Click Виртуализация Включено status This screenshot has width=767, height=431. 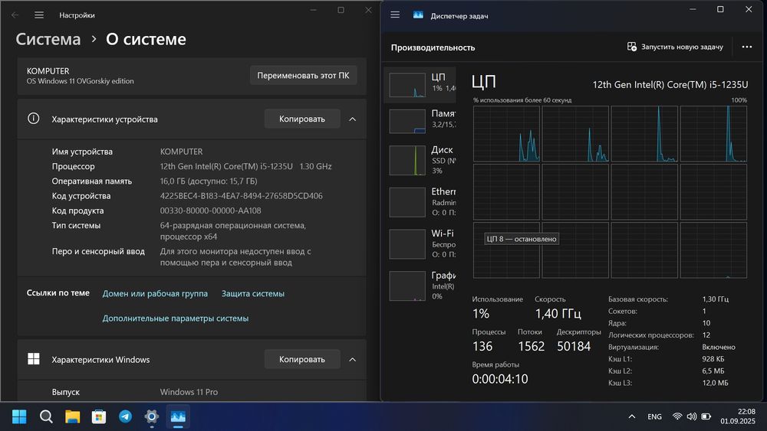[x=719, y=347]
